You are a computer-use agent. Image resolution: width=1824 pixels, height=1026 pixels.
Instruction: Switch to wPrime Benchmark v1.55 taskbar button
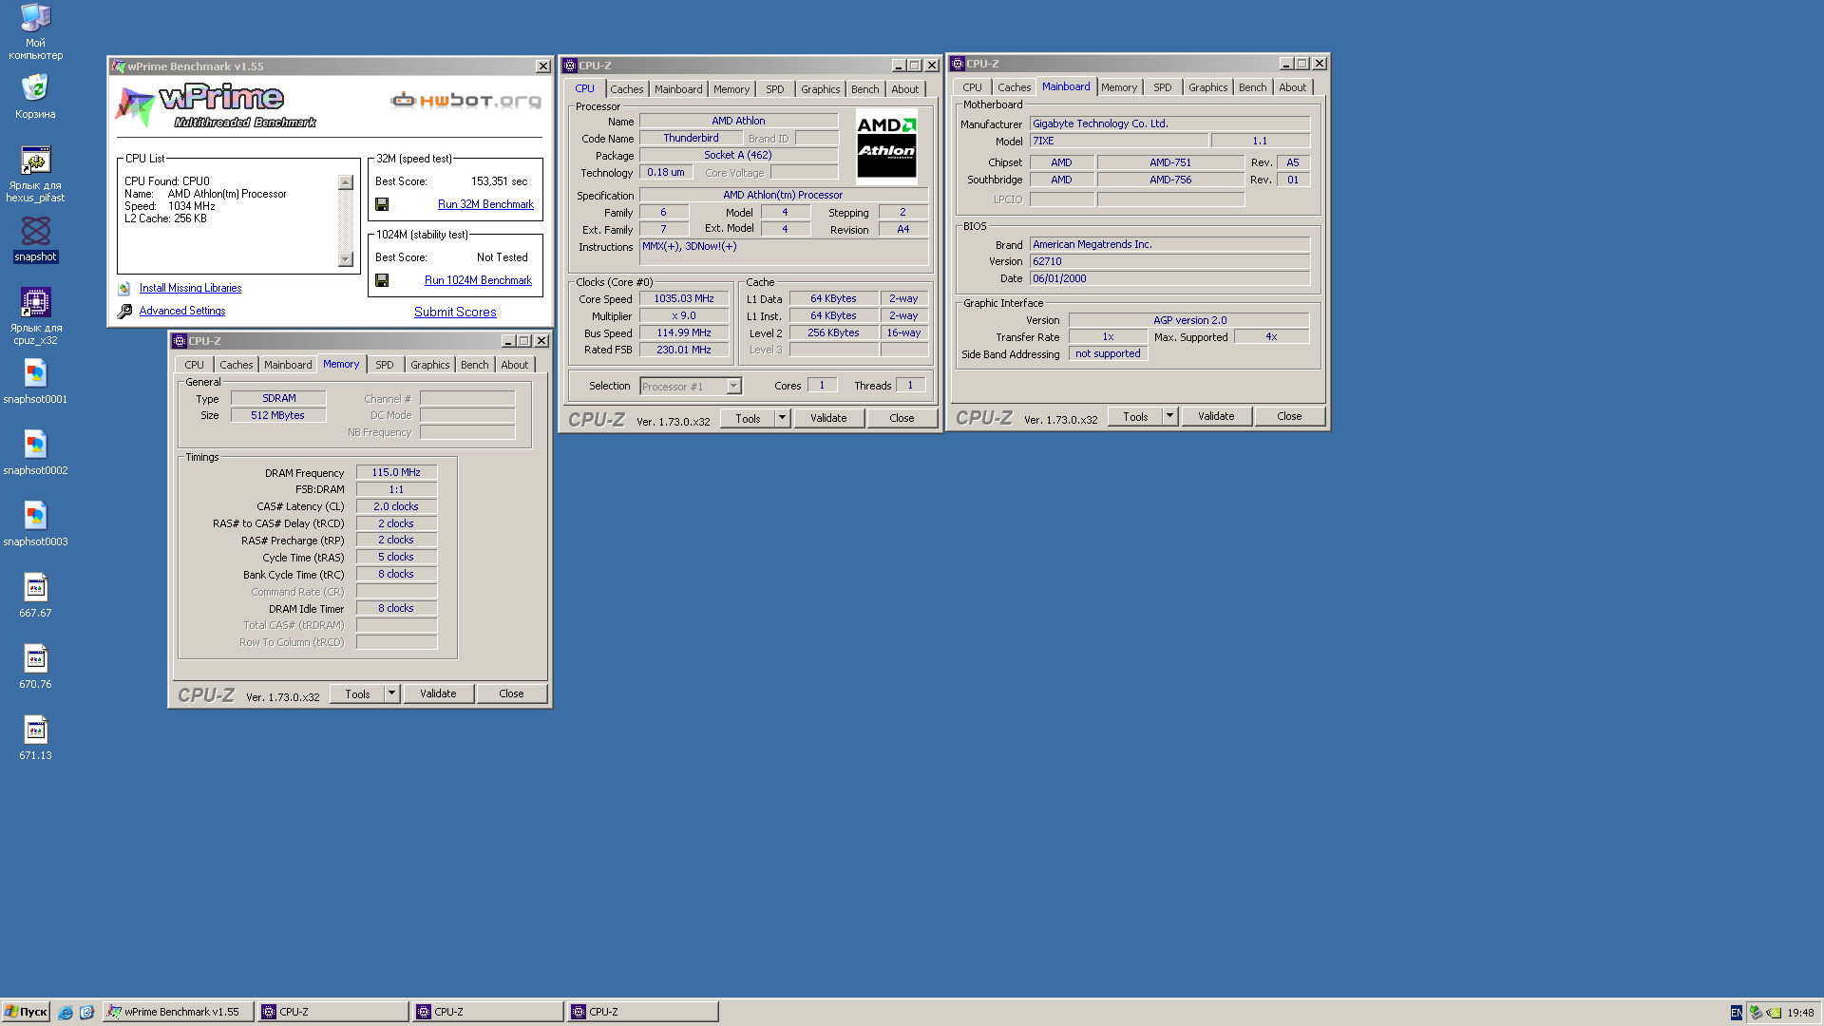tap(179, 1012)
